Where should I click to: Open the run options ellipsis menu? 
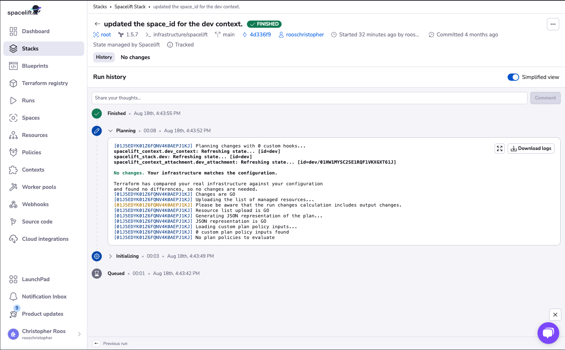pos(553,24)
